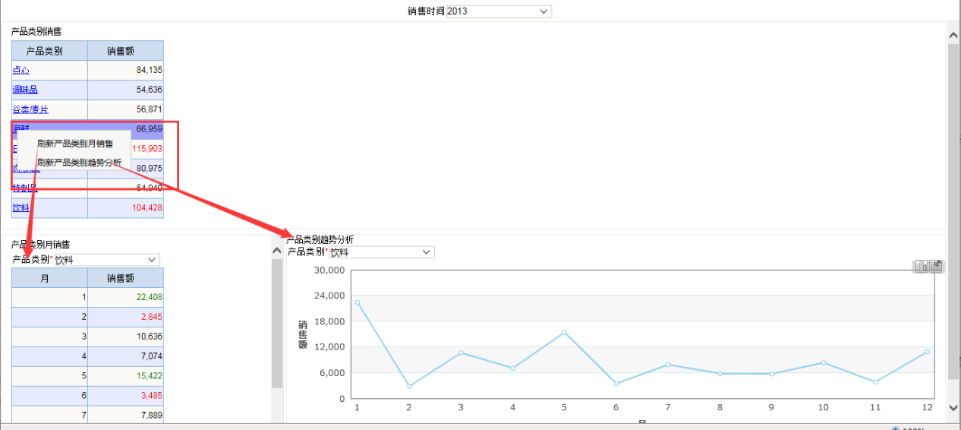Viewport: 961px width, 430px height.
Task: Open the 调味品 category link
Action: (25, 90)
